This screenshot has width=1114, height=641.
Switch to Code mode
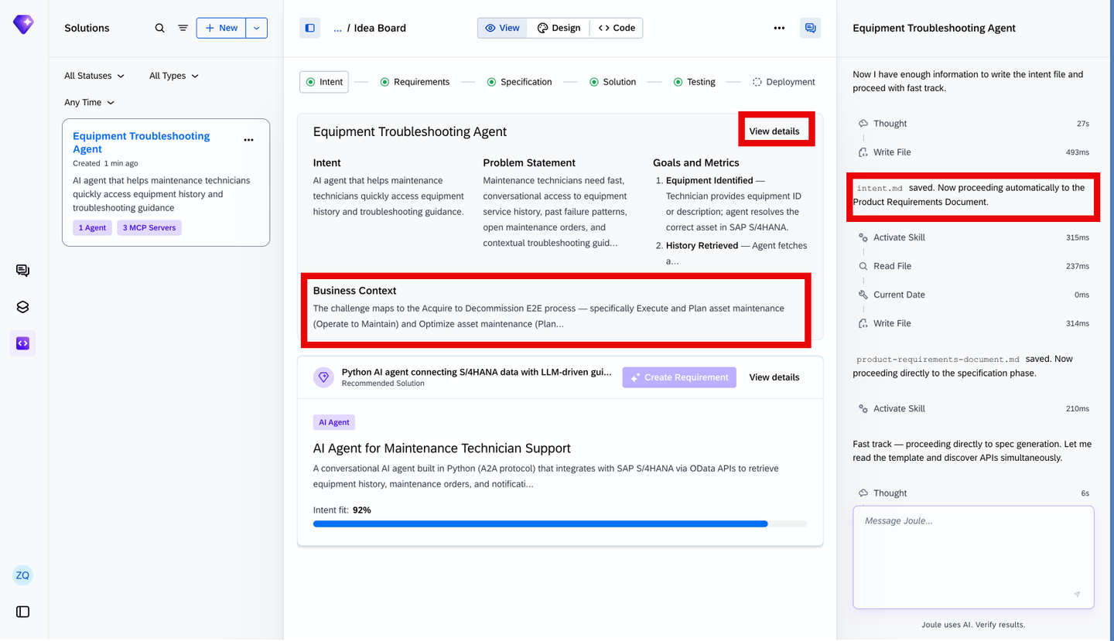[x=617, y=28]
